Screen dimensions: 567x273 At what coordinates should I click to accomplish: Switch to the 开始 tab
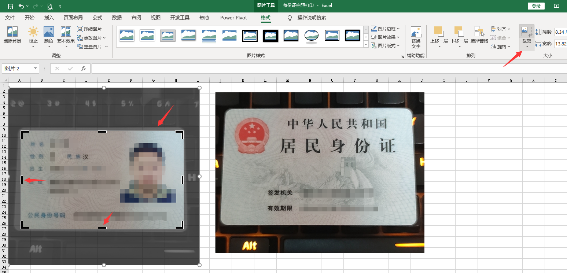(x=30, y=18)
